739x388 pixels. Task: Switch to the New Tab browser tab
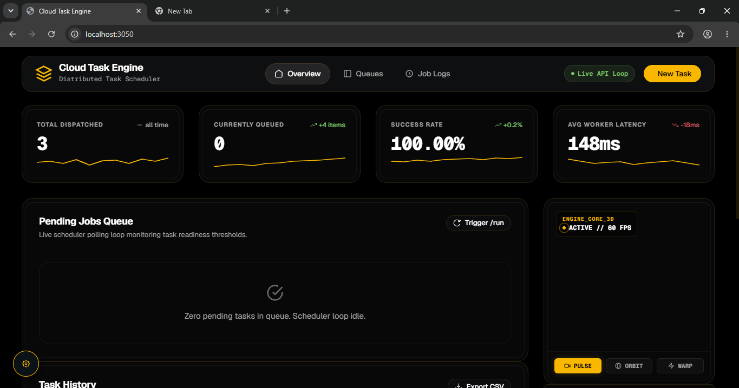(213, 11)
